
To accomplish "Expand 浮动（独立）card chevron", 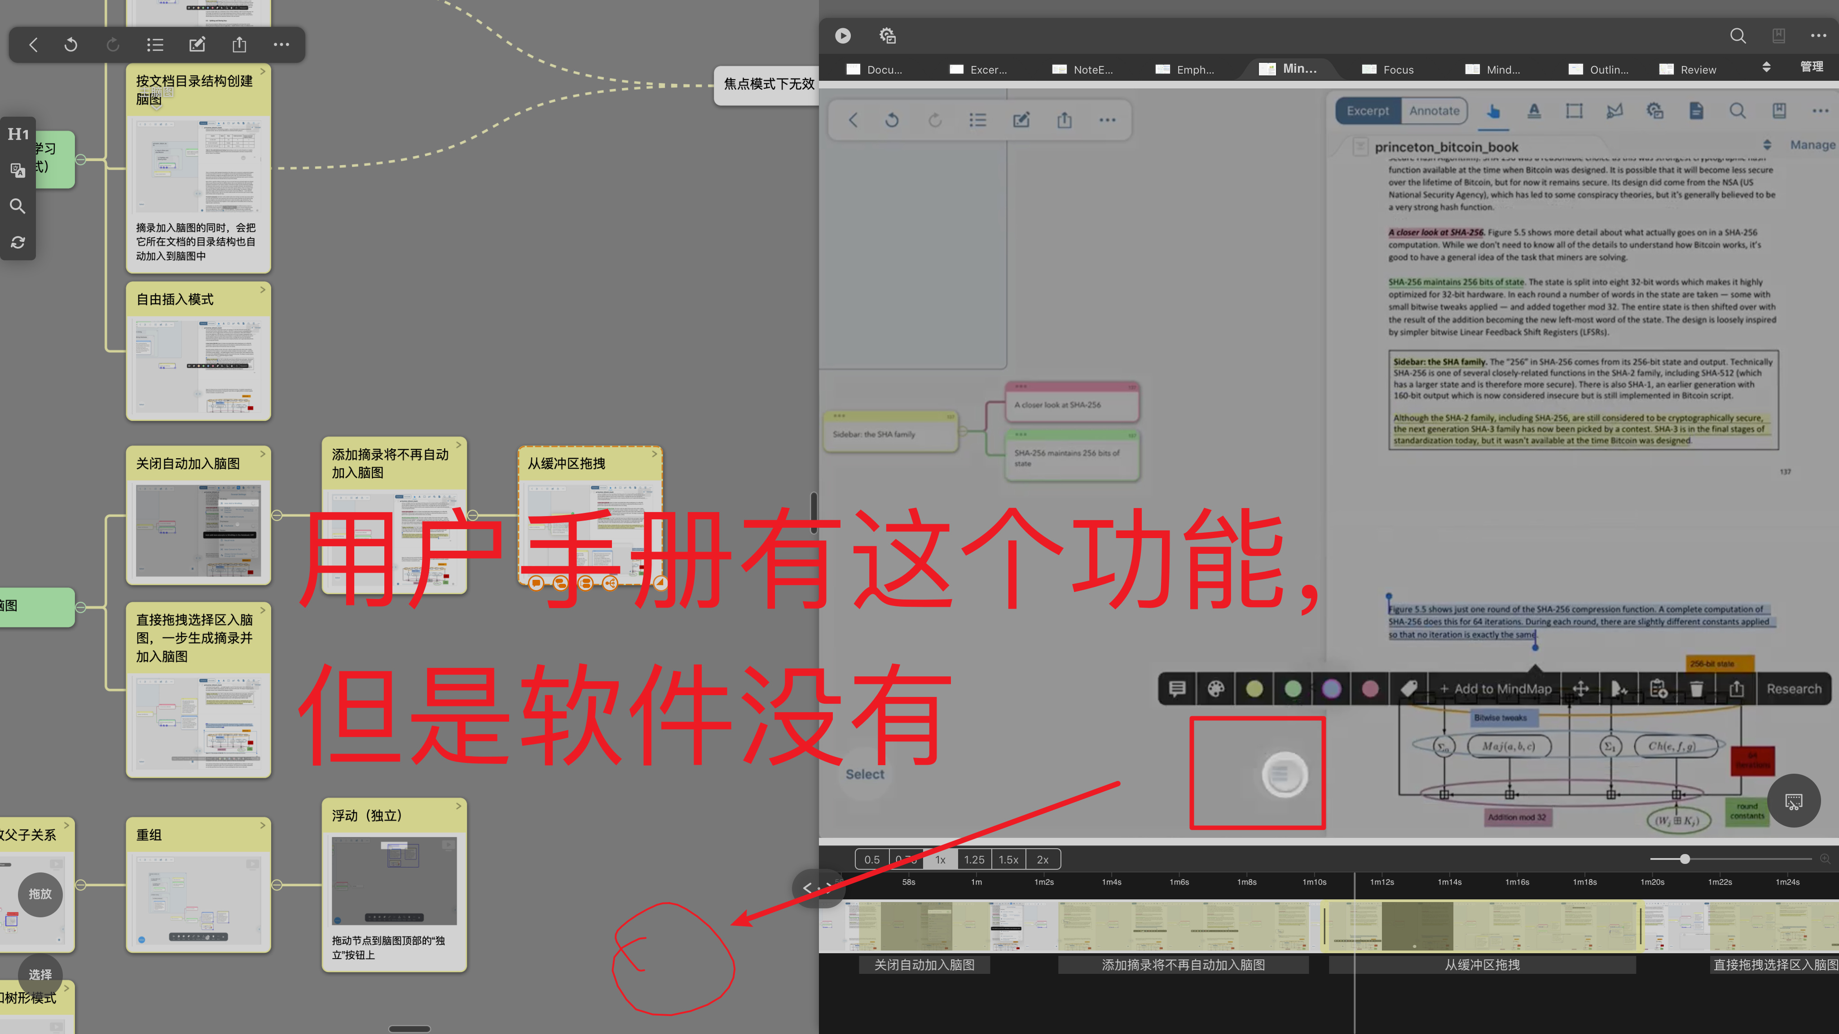I will click(458, 806).
